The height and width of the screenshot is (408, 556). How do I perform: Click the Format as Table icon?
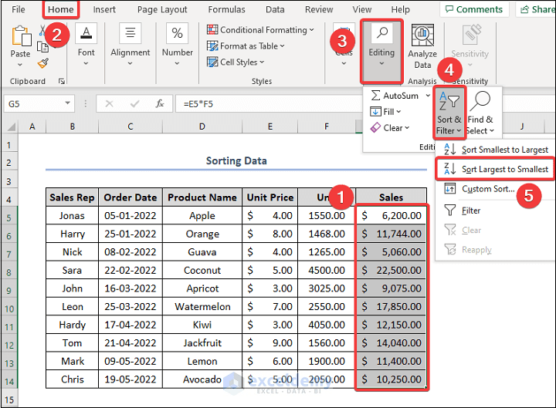[x=212, y=46]
